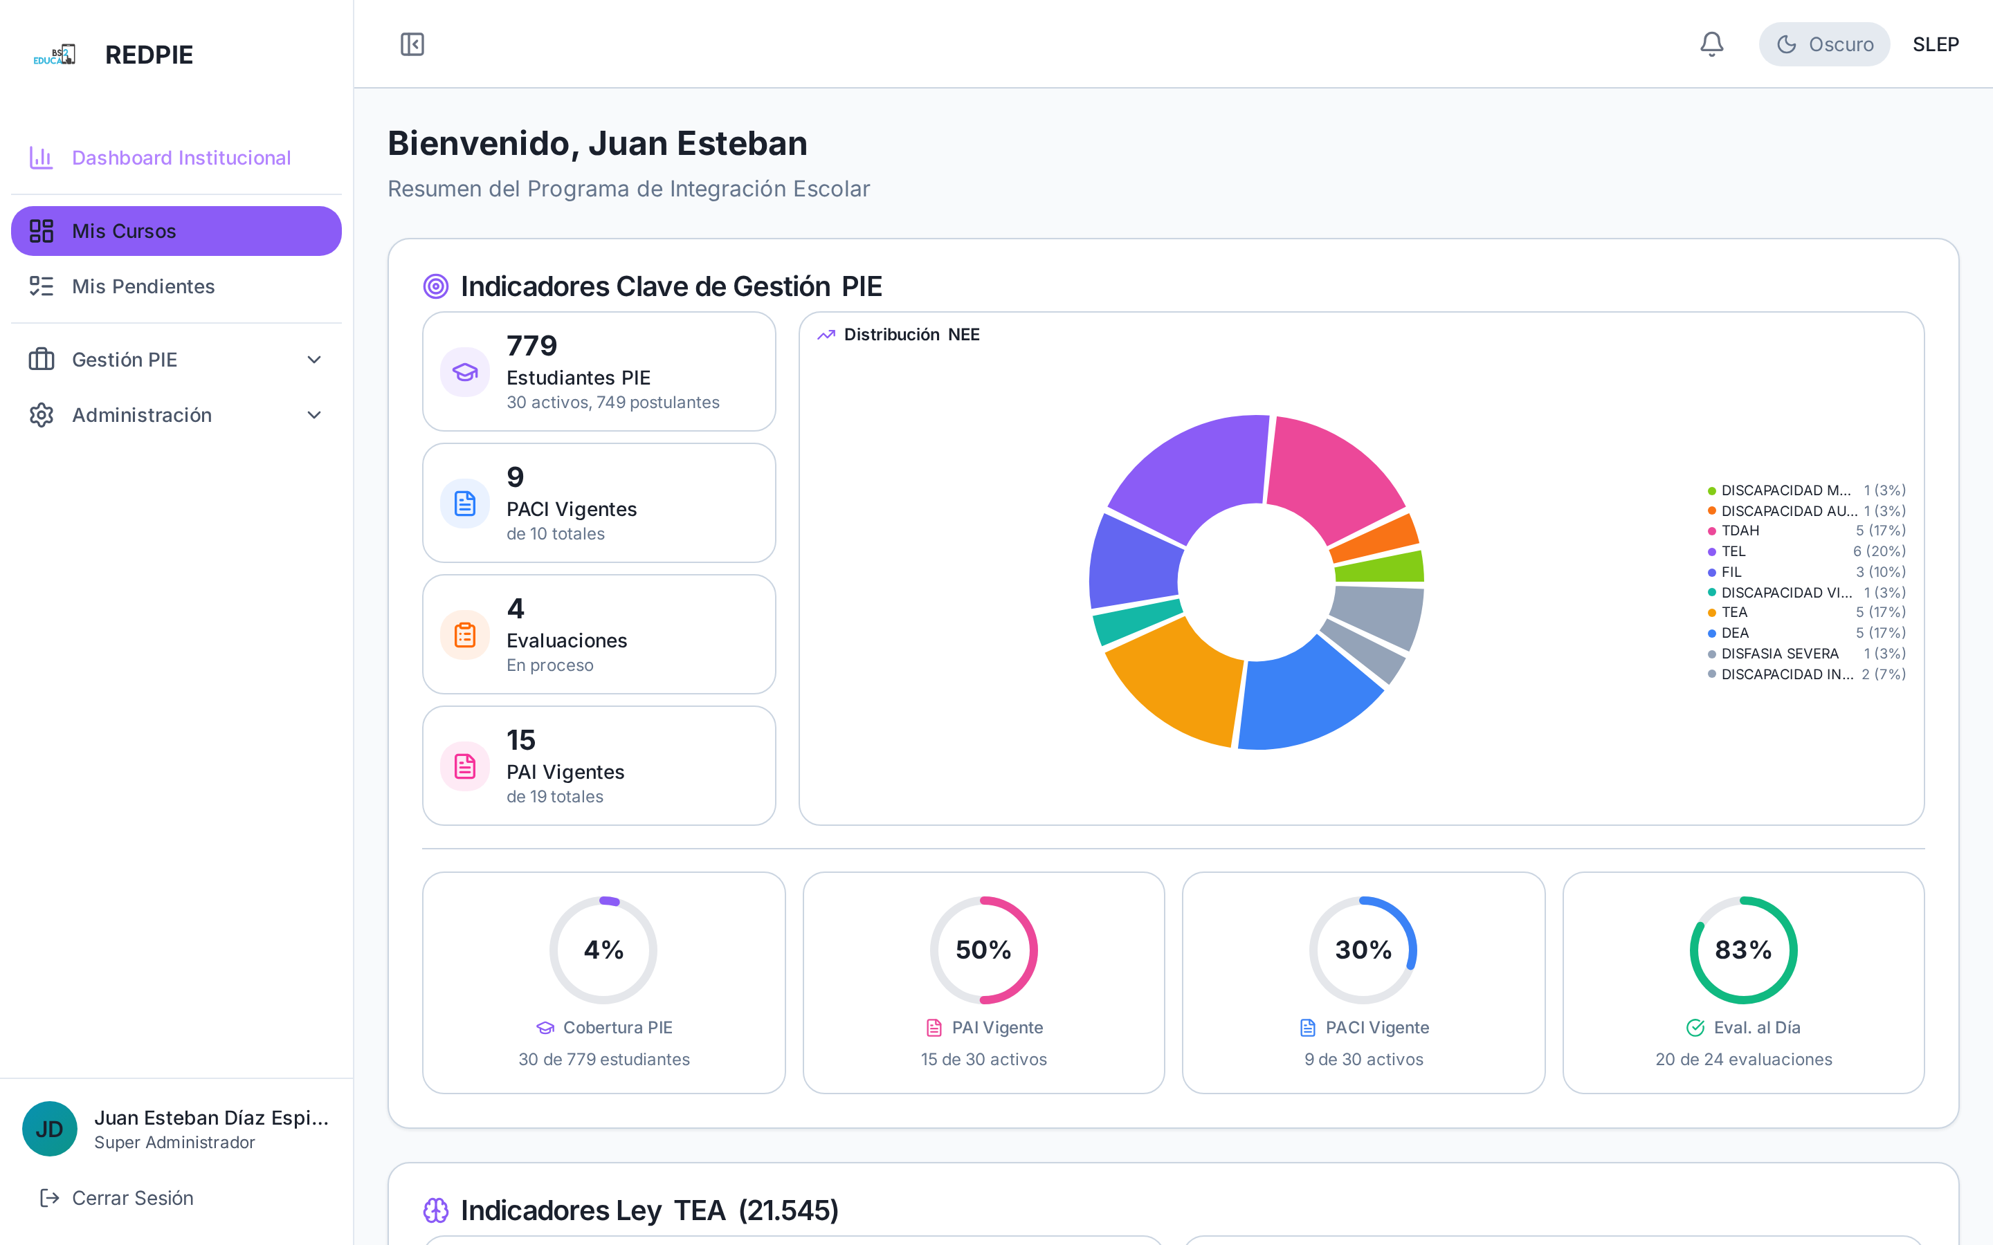Viewport: 1993px width, 1245px height.
Task: Click the PACI Vigentes document icon
Action: pyautogui.click(x=465, y=504)
